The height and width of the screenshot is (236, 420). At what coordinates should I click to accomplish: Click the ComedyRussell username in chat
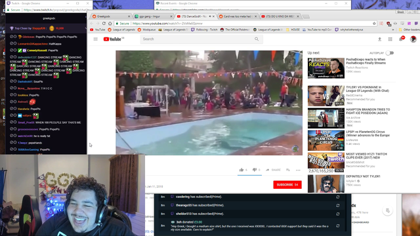pyautogui.click(x=37, y=50)
